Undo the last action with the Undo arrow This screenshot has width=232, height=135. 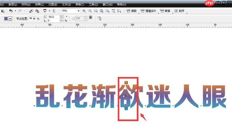coord(11,11)
